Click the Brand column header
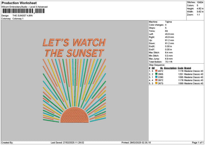Viewport: 205px width, 145px height. (188, 68)
